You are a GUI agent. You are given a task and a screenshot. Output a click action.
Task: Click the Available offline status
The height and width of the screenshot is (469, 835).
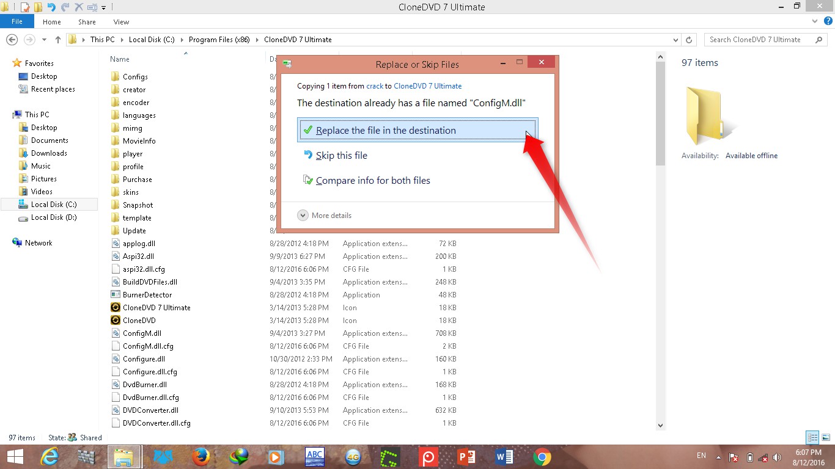click(x=751, y=156)
